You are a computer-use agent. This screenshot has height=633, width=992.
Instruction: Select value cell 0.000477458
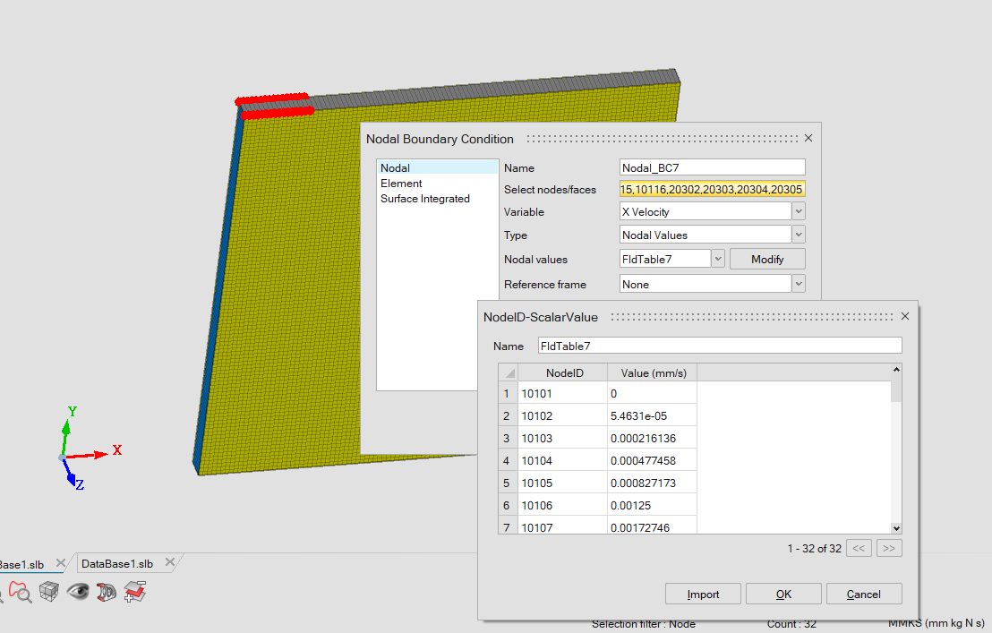coord(653,460)
